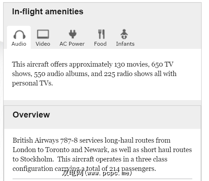The image size is (209, 181).
Task: Click the TV screen Video icon
Action: [43, 34]
